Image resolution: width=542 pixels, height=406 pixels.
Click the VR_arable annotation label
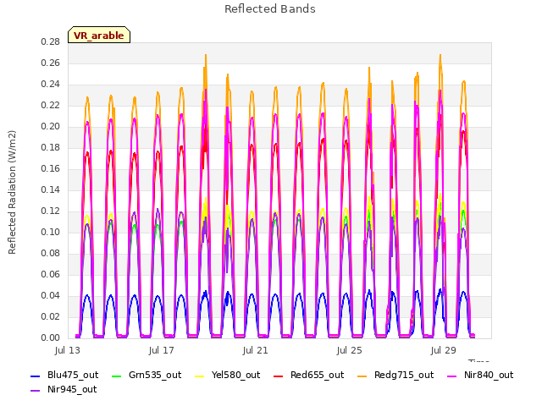pos(99,36)
